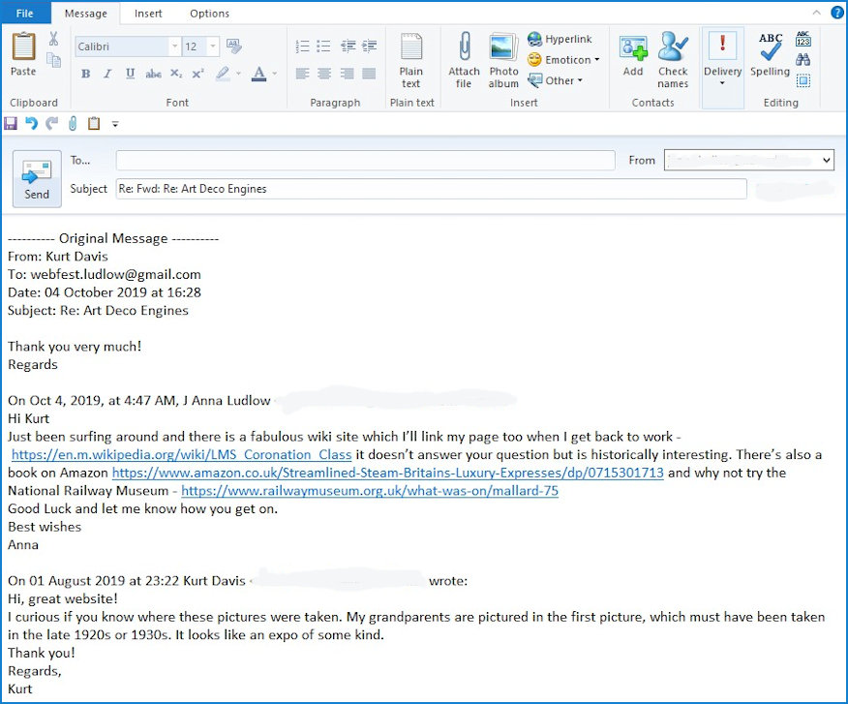Viewport: 848px width, 704px height.
Task: Click into the To recipient field
Action: [x=365, y=161]
